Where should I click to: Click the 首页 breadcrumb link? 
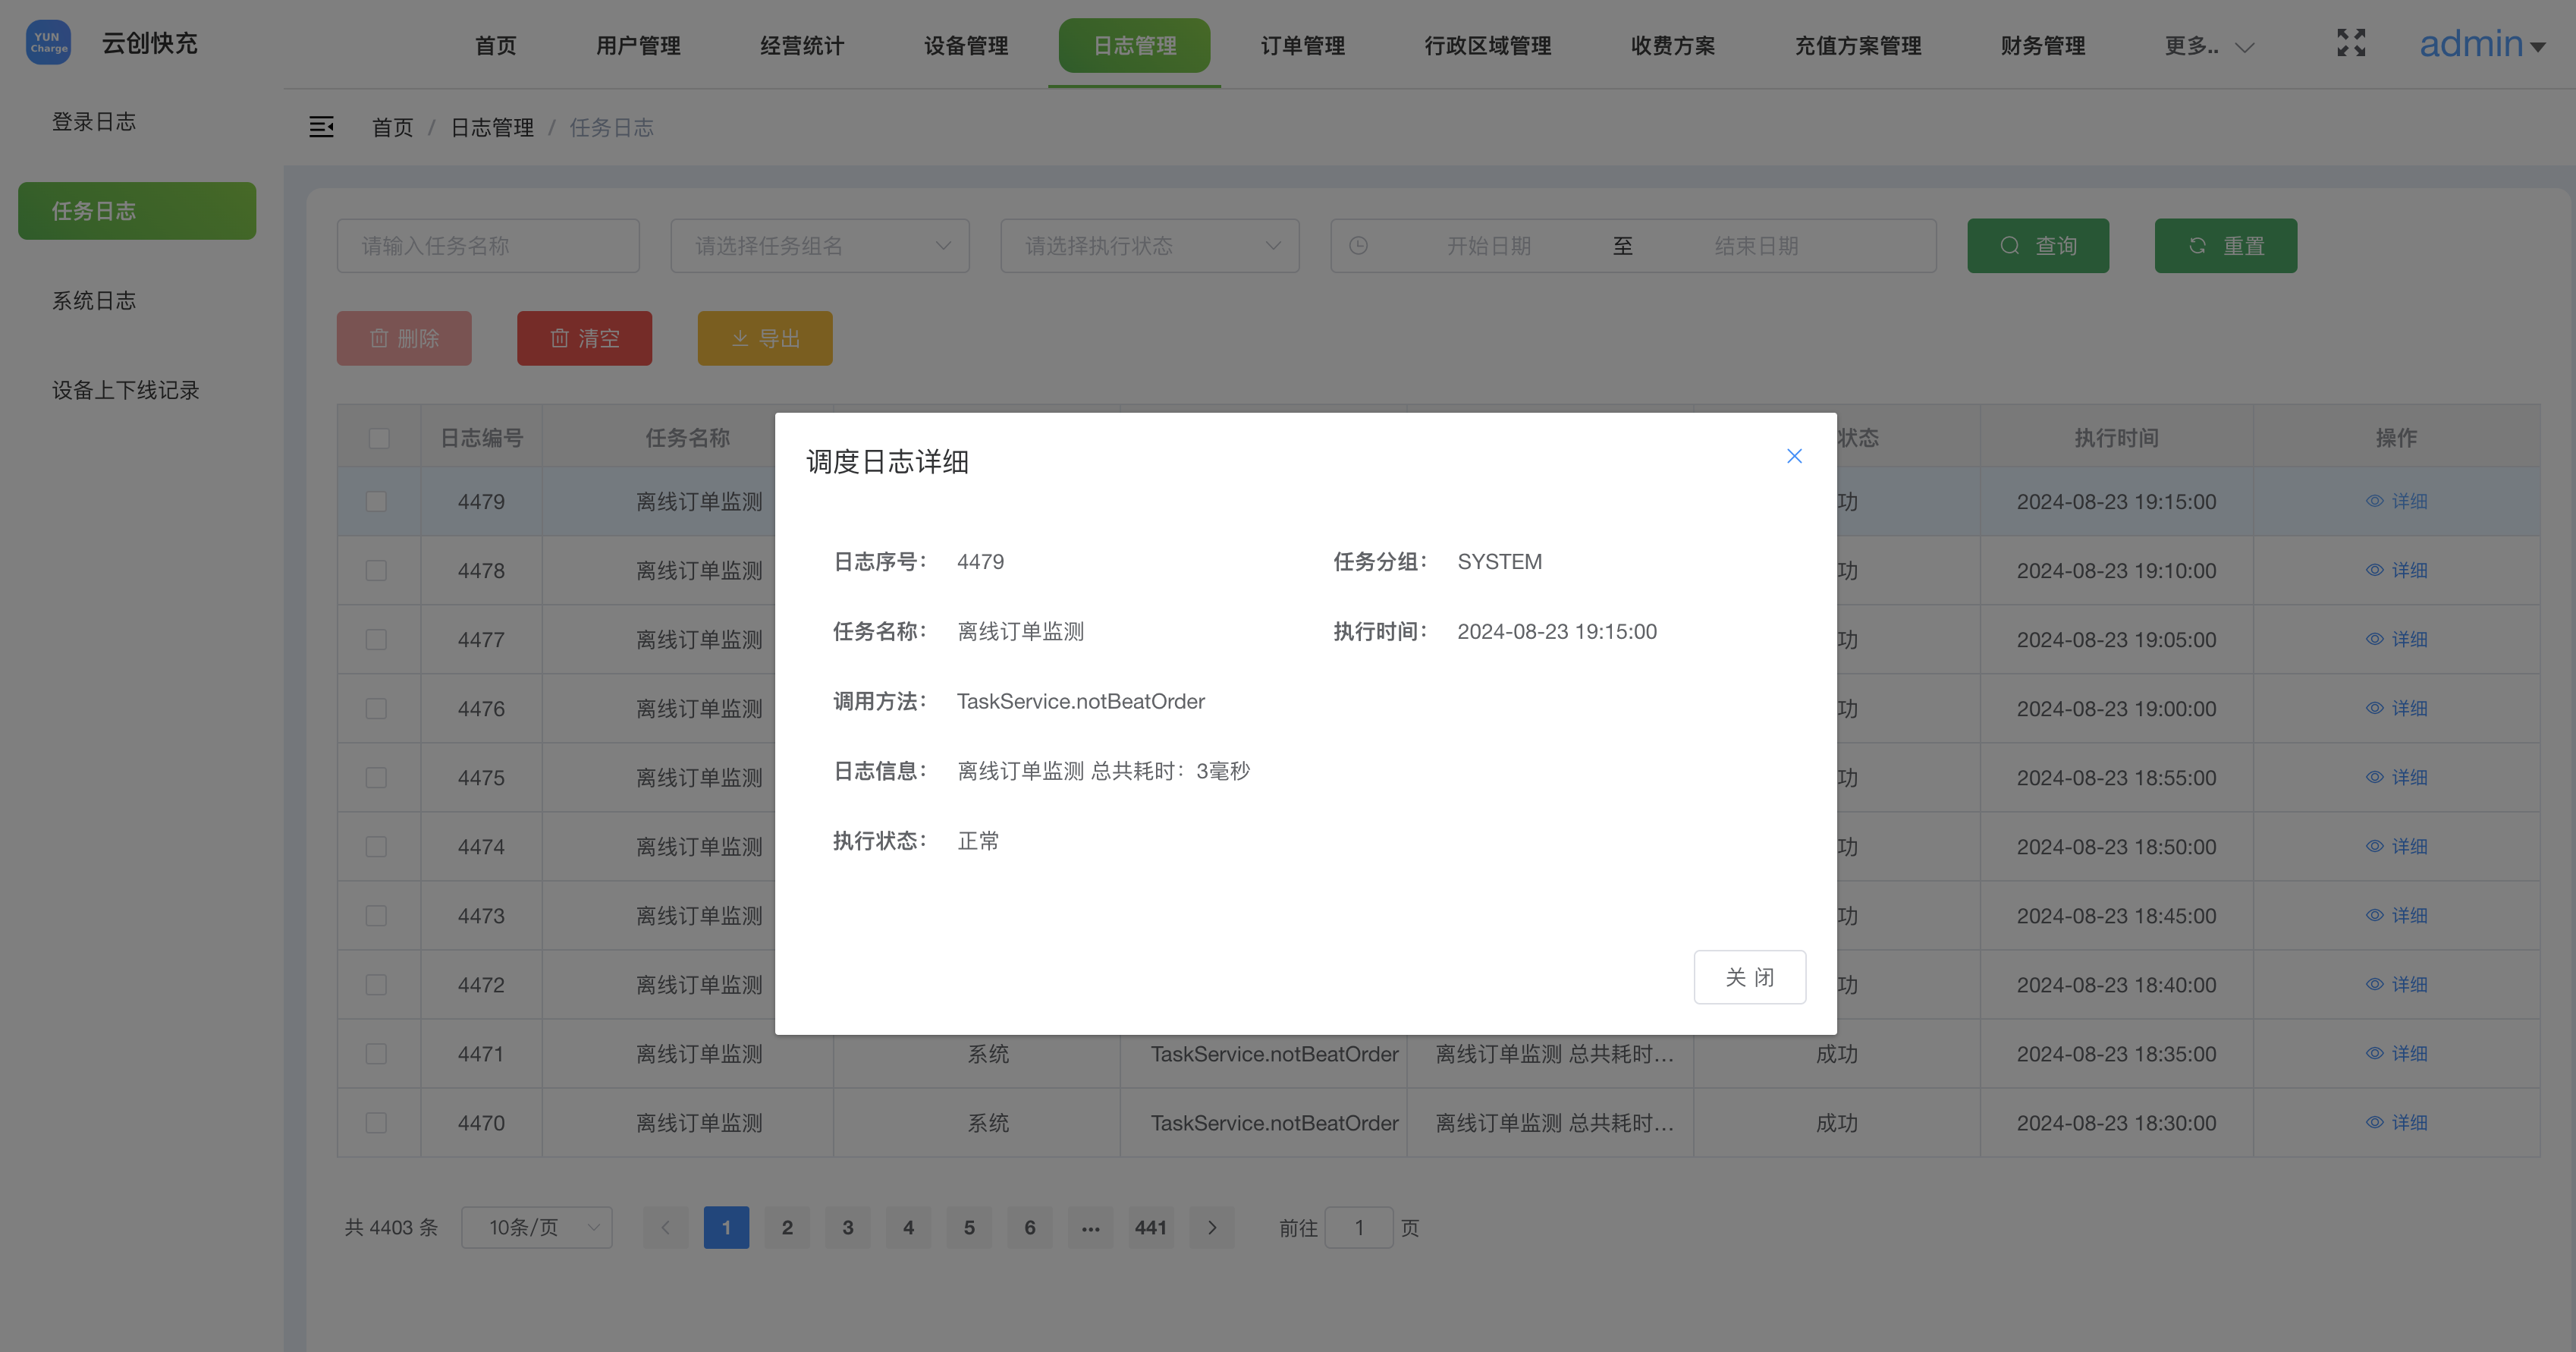(392, 128)
